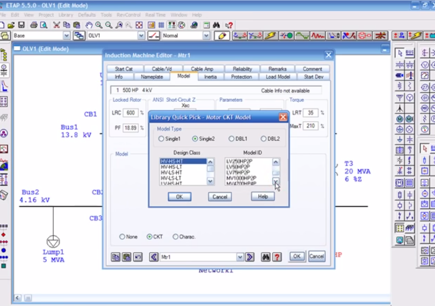Screen dimensions: 435x306
Task: Click OK in Library Quick Pick dialog
Action: pos(179,197)
